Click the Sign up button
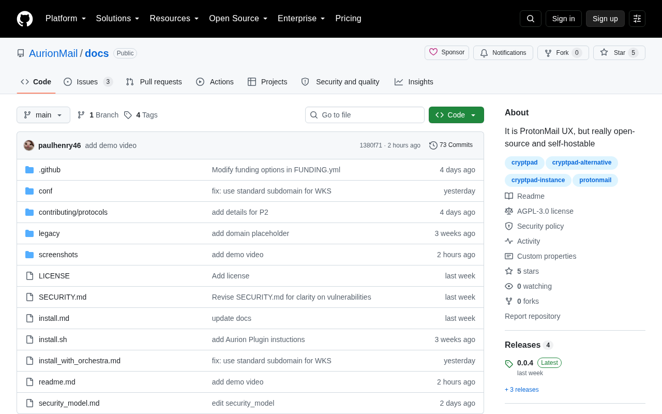The height and width of the screenshot is (414, 662). pos(605,19)
